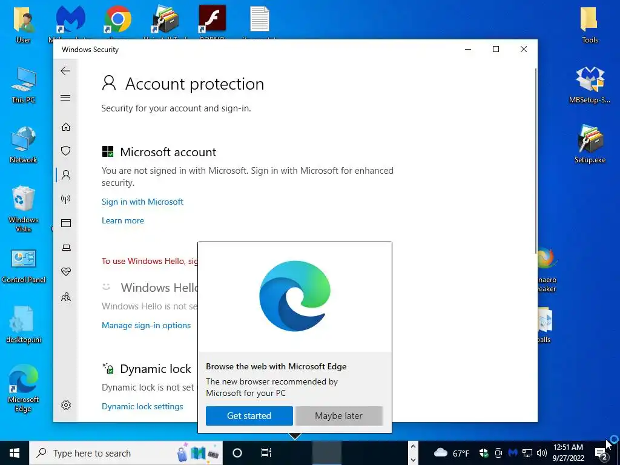Select the This PC desktop icon
620x465 pixels.
pos(24,85)
